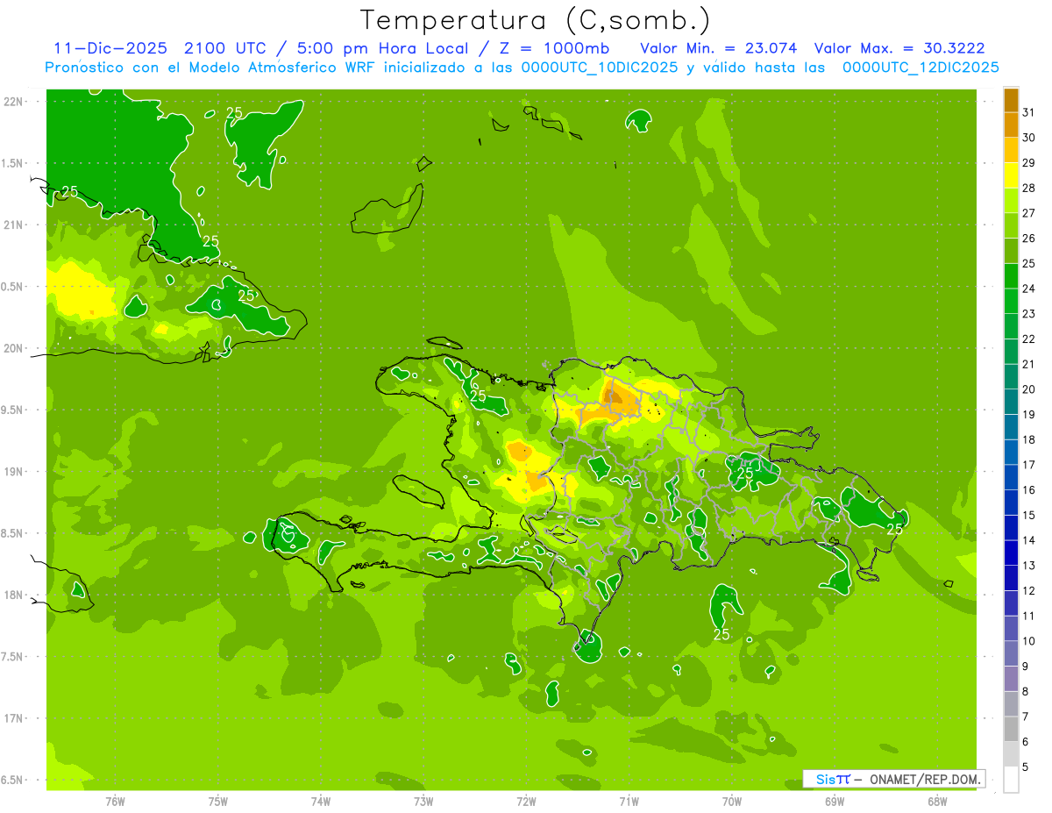The image size is (1052, 813).
Task: Click the latitude label '18N'
Action: (x=13, y=595)
